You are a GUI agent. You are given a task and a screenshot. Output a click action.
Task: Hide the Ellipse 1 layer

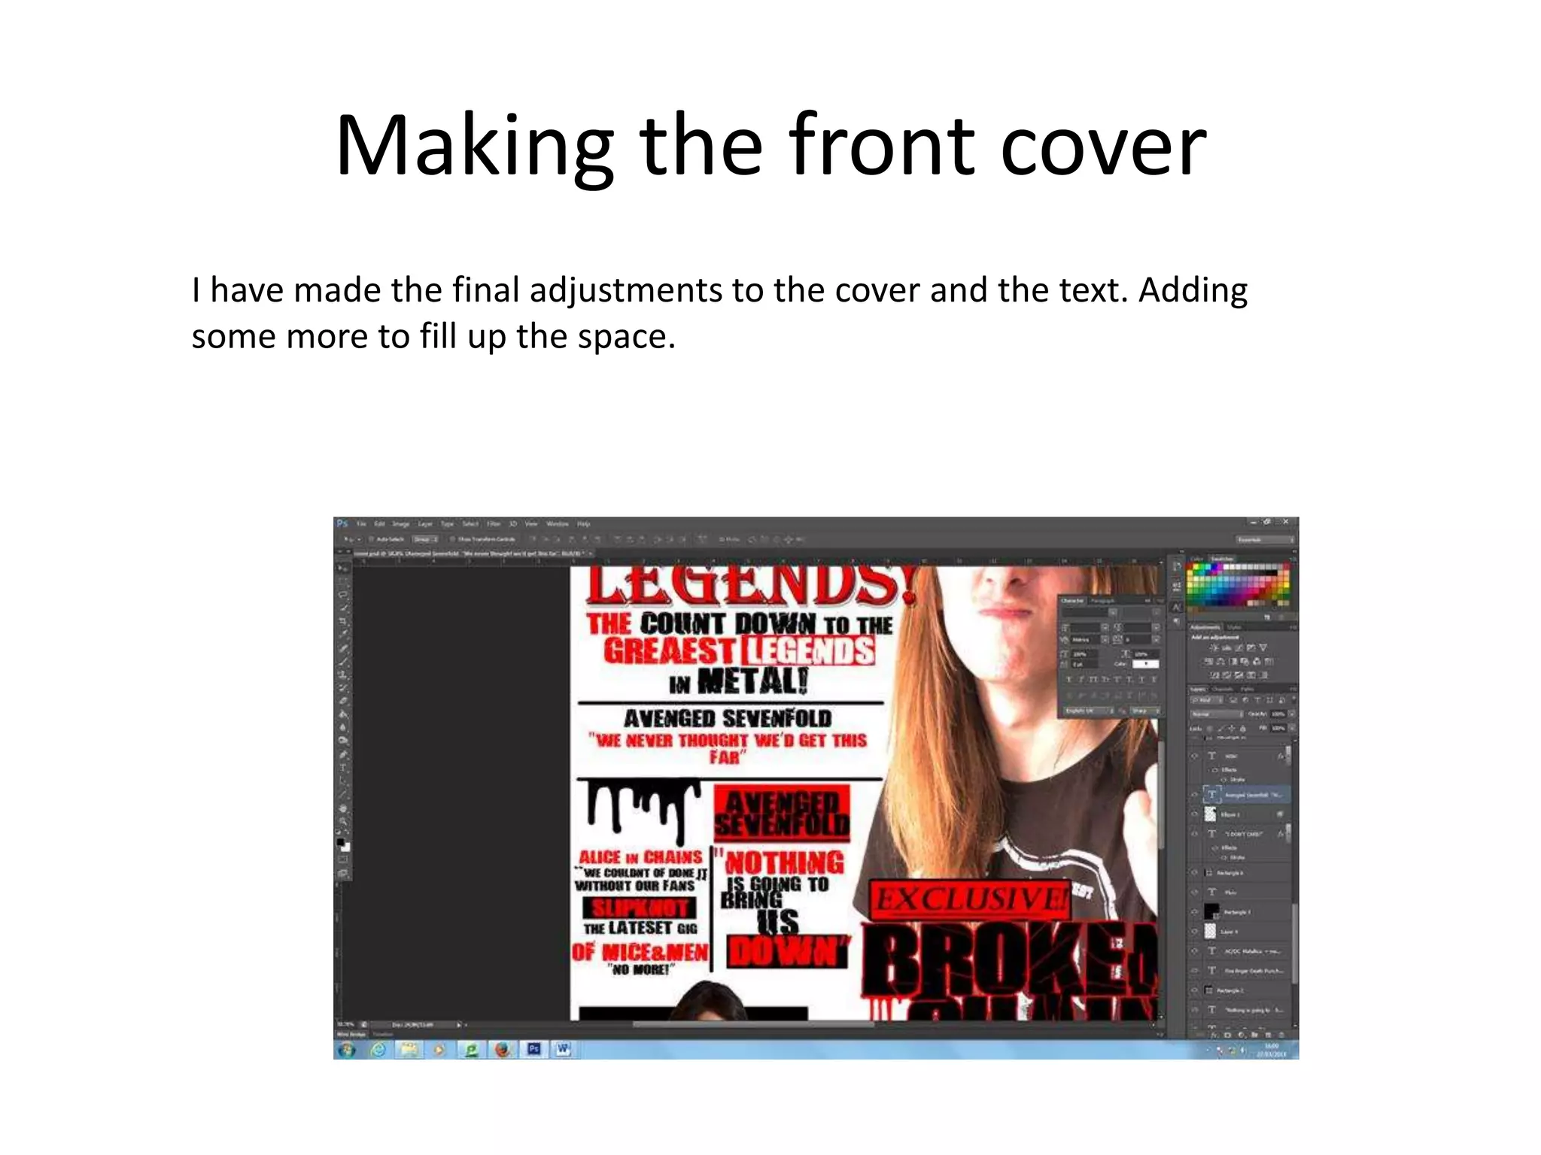pyautogui.click(x=1194, y=814)
